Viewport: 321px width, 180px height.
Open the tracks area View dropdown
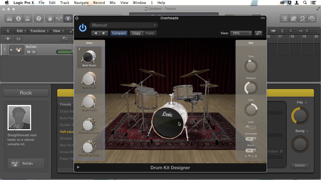click(58, 31)
